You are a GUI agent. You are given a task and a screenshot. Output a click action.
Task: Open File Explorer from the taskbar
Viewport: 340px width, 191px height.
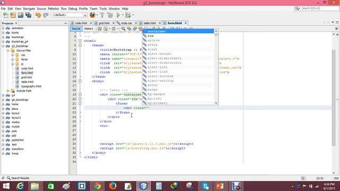(35, 186)
